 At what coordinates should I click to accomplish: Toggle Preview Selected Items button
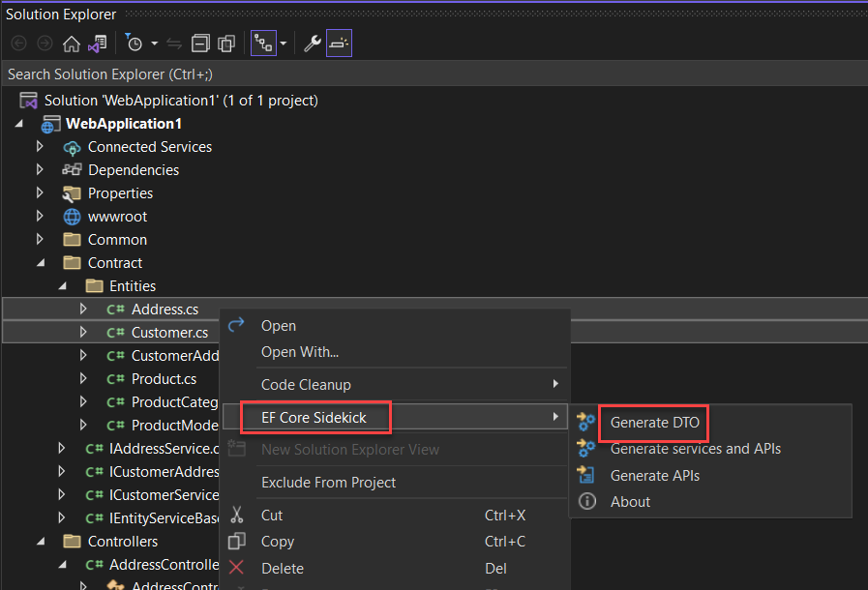339,44
